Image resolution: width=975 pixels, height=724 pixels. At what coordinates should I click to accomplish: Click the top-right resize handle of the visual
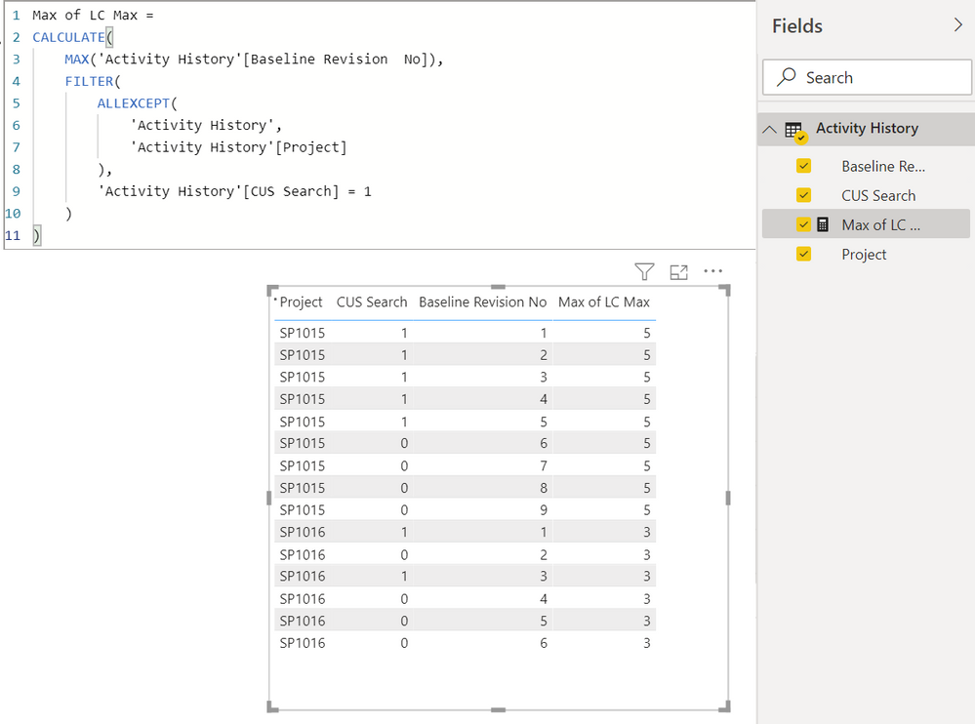pos(725,290)
